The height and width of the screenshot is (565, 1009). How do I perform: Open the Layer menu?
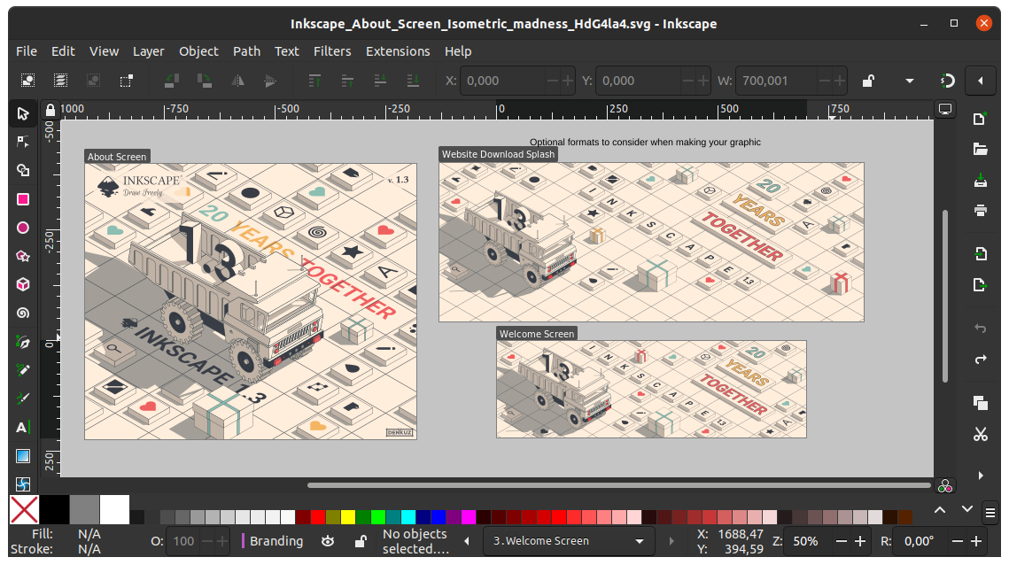point(148,51)
